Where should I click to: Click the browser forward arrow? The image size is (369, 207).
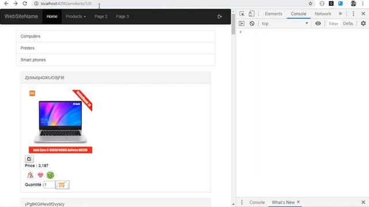pos(16,3)
